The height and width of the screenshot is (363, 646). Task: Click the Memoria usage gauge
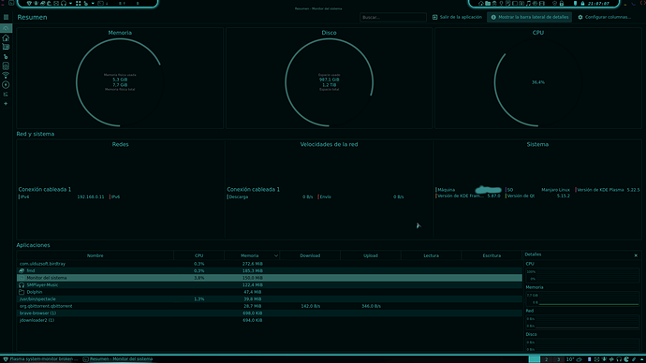120,82
